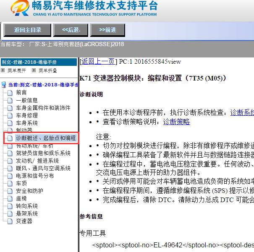Collapse all menus with 菜单折叠
The height and width of the screenshot is (252, 254).
tap(47, 70)
